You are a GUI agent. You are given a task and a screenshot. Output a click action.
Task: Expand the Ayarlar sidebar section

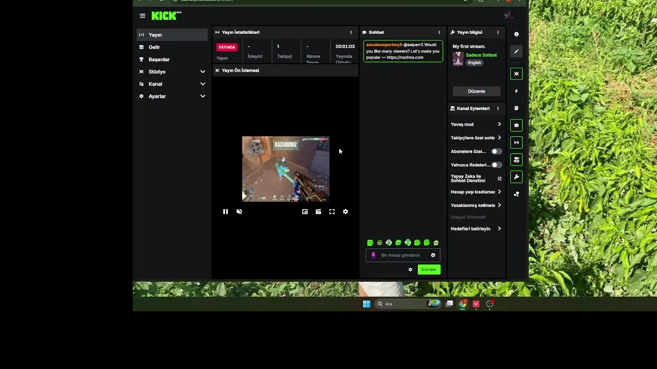(172, 96)
